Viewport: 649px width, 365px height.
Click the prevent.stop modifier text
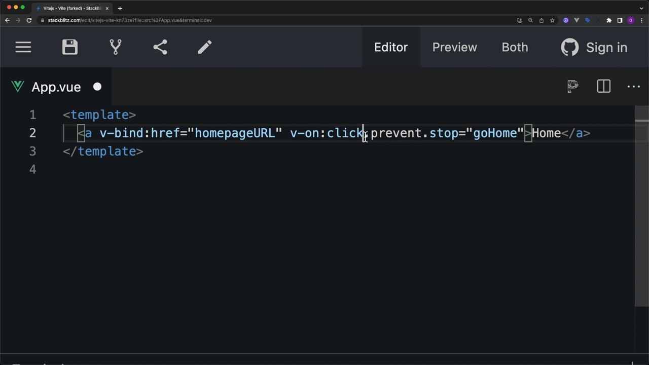414,133
